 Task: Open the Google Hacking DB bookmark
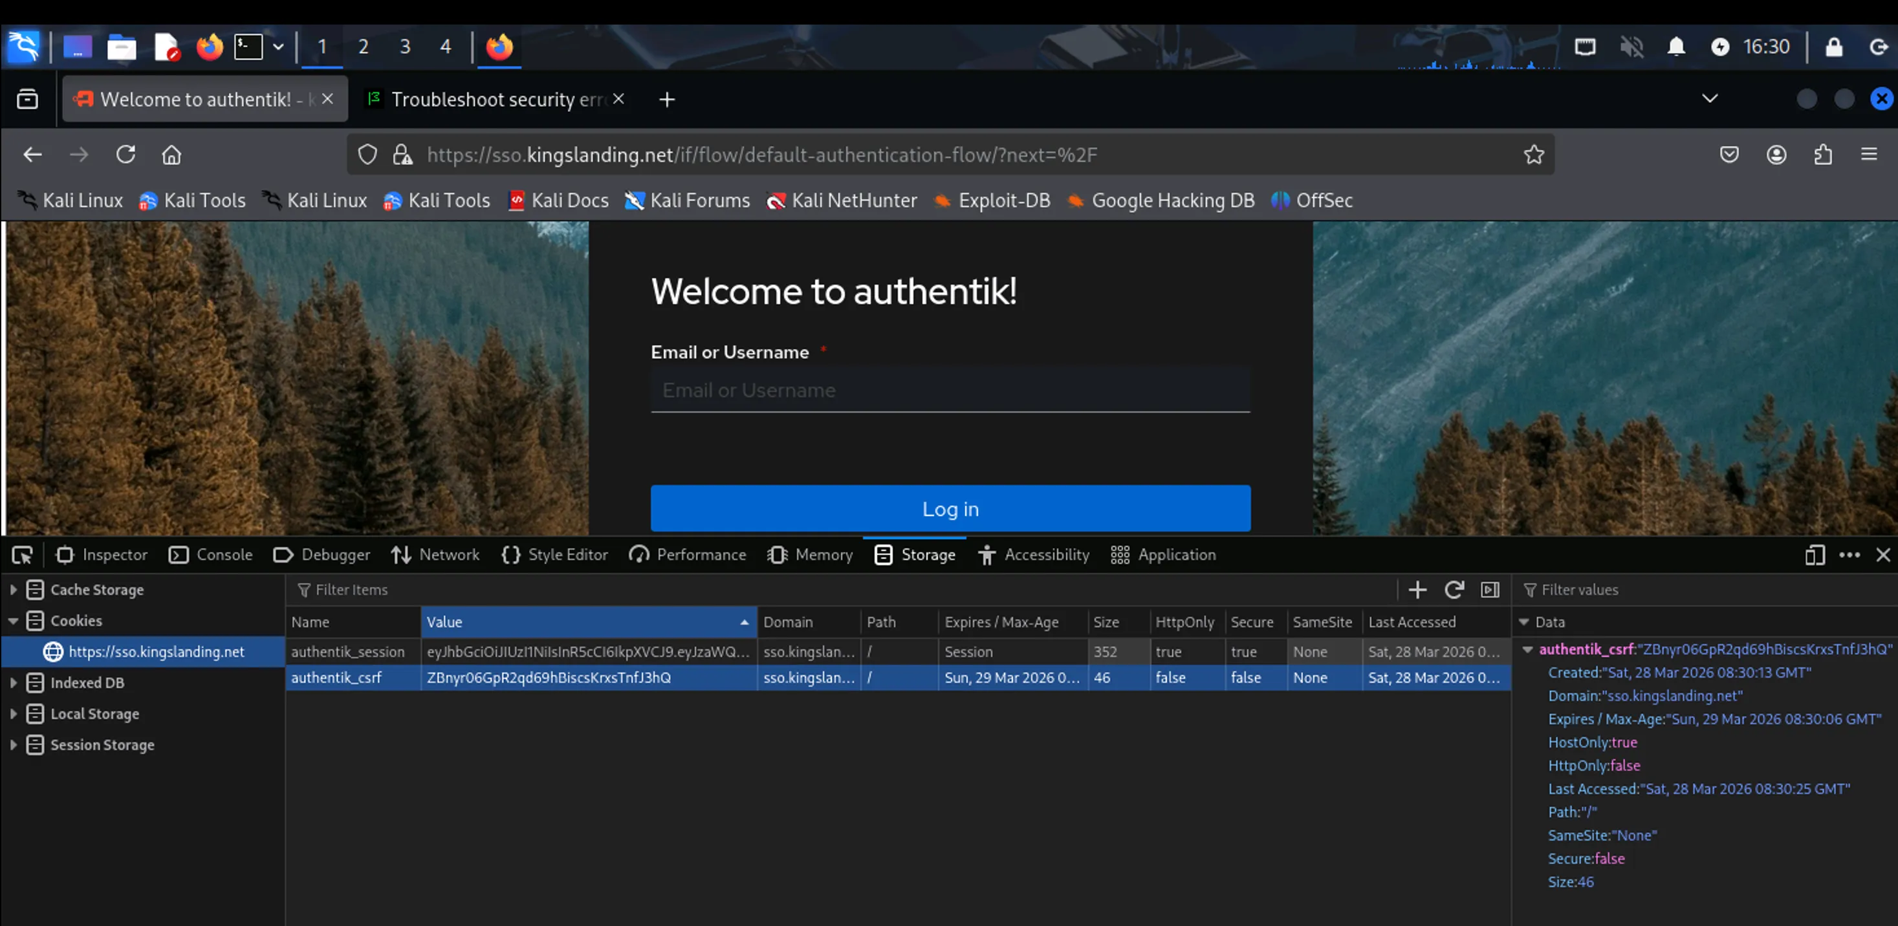tap(1161, 200)
